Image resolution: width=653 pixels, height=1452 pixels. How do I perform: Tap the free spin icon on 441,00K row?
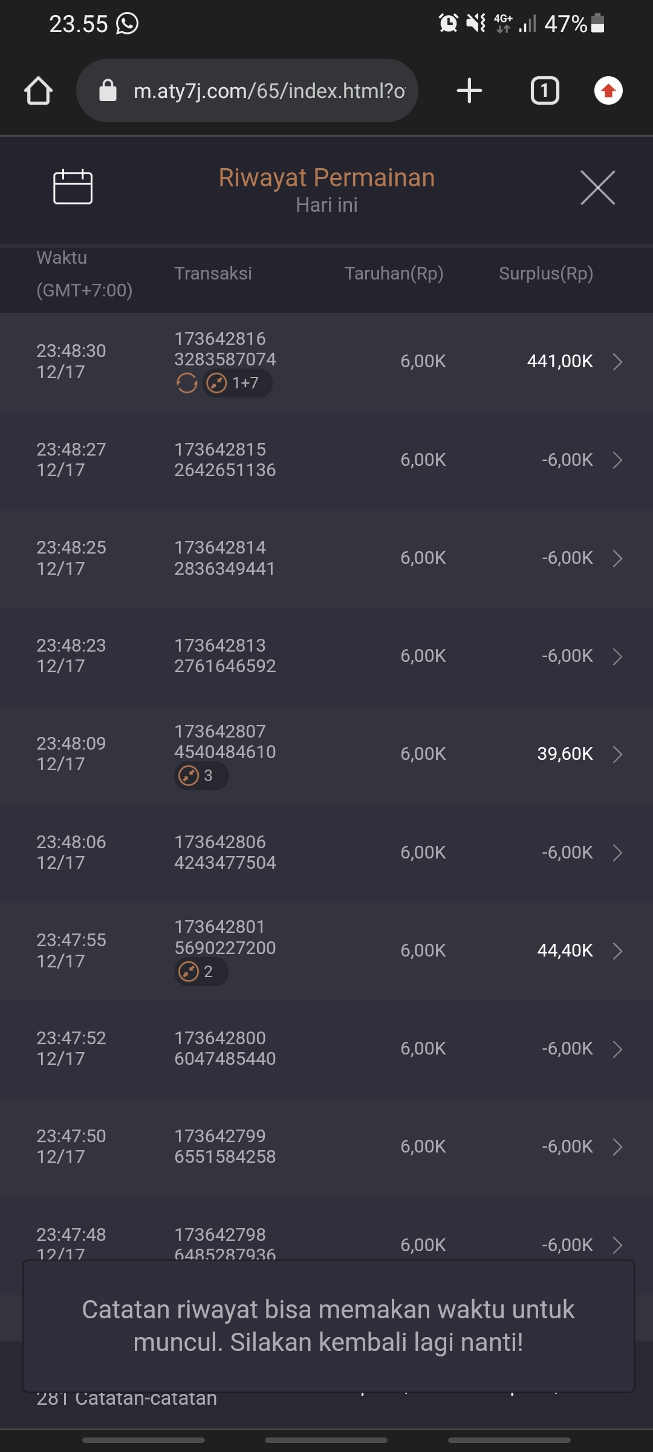click(187, 383)
